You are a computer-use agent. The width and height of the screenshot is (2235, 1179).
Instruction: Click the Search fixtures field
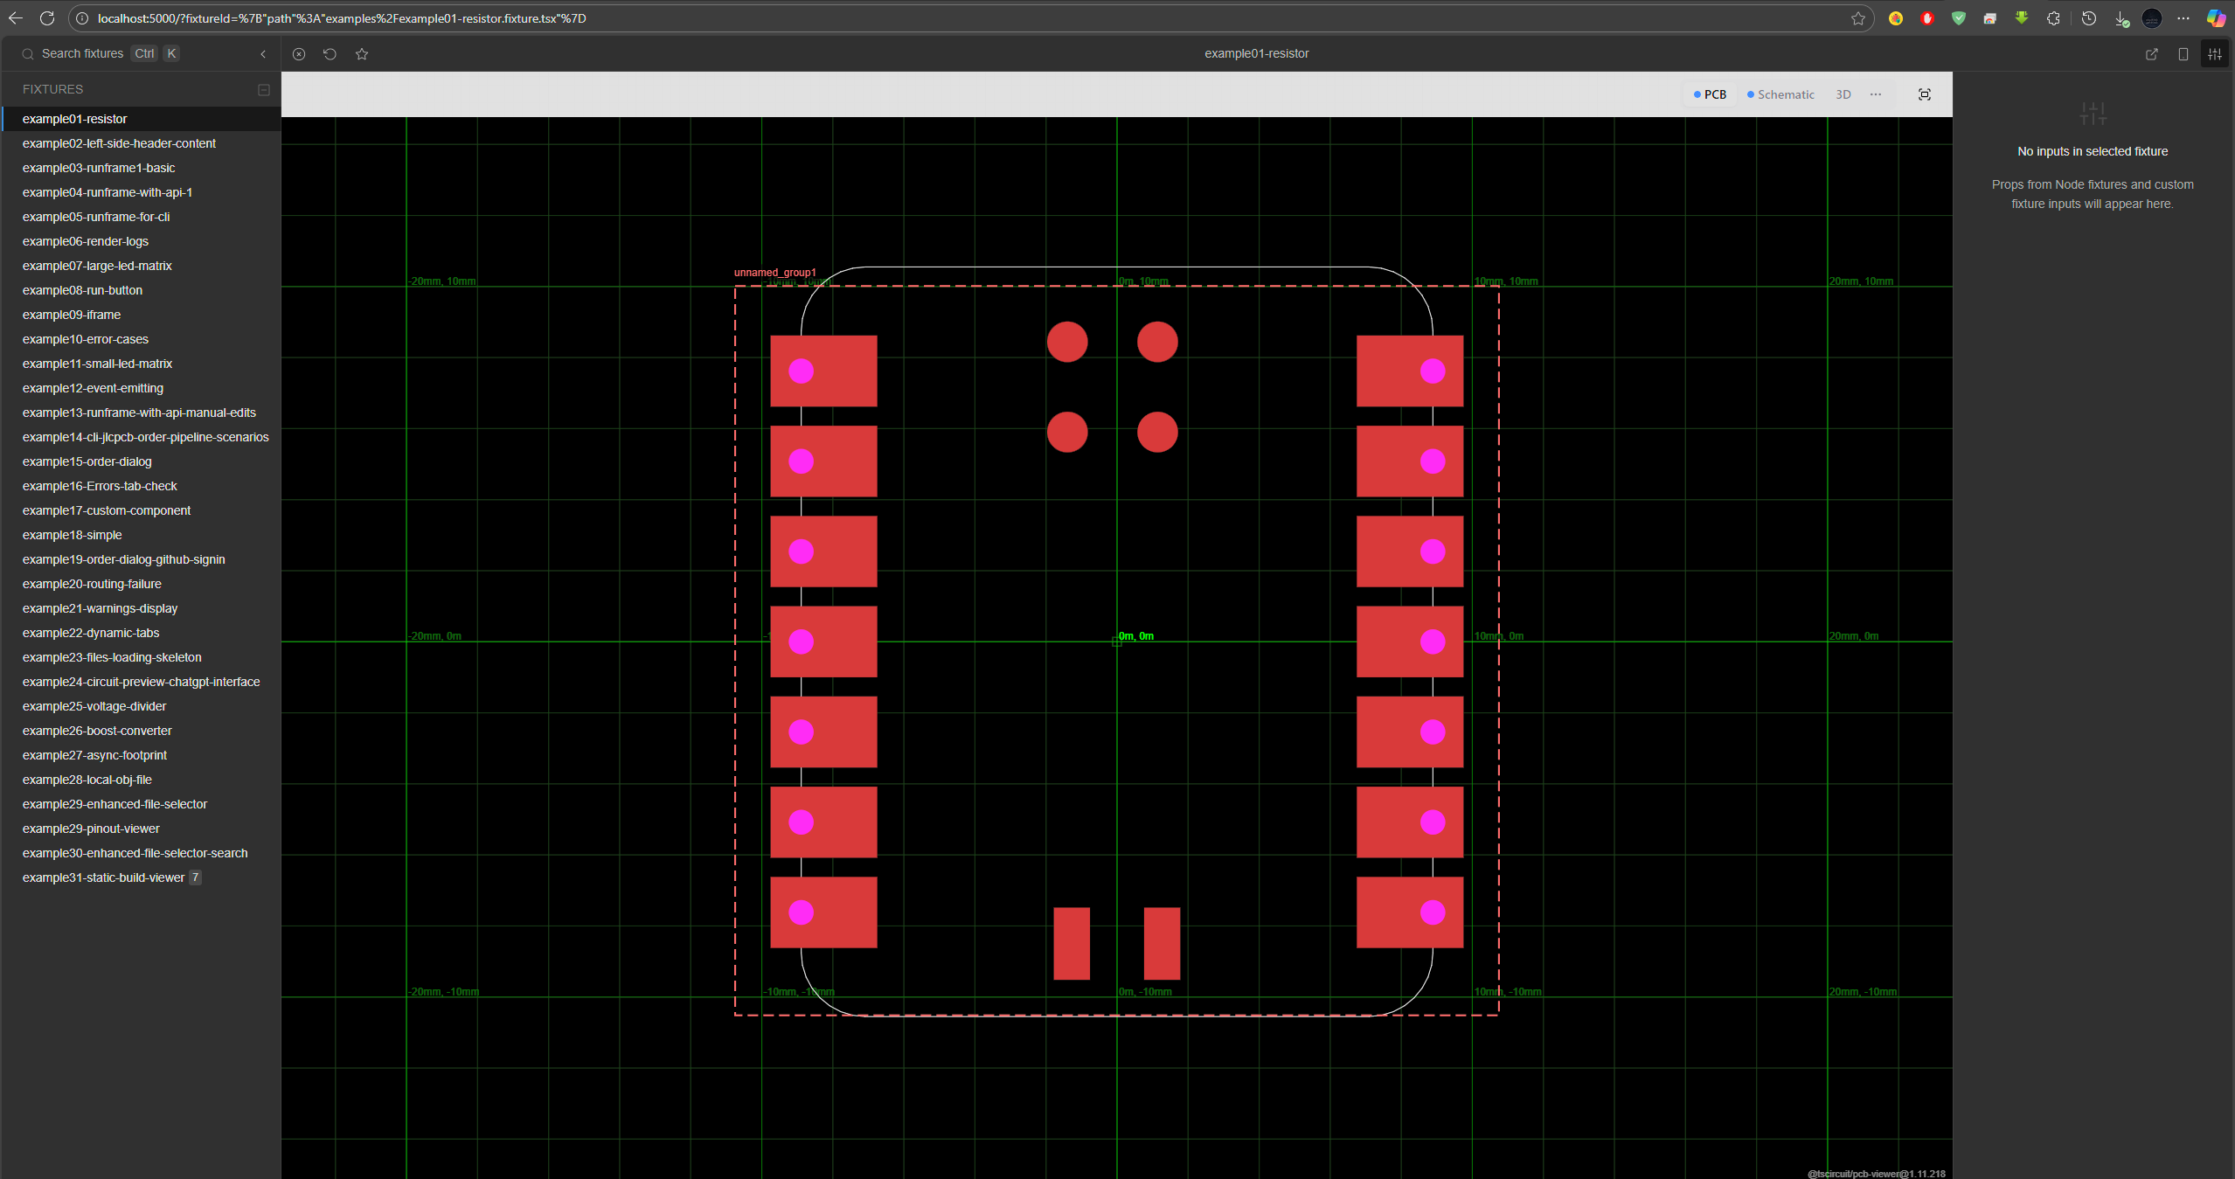pyautogui.click(x=83, y=54)
